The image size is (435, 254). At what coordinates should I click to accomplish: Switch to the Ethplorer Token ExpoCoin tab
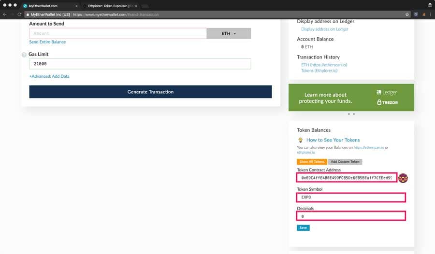110,6
